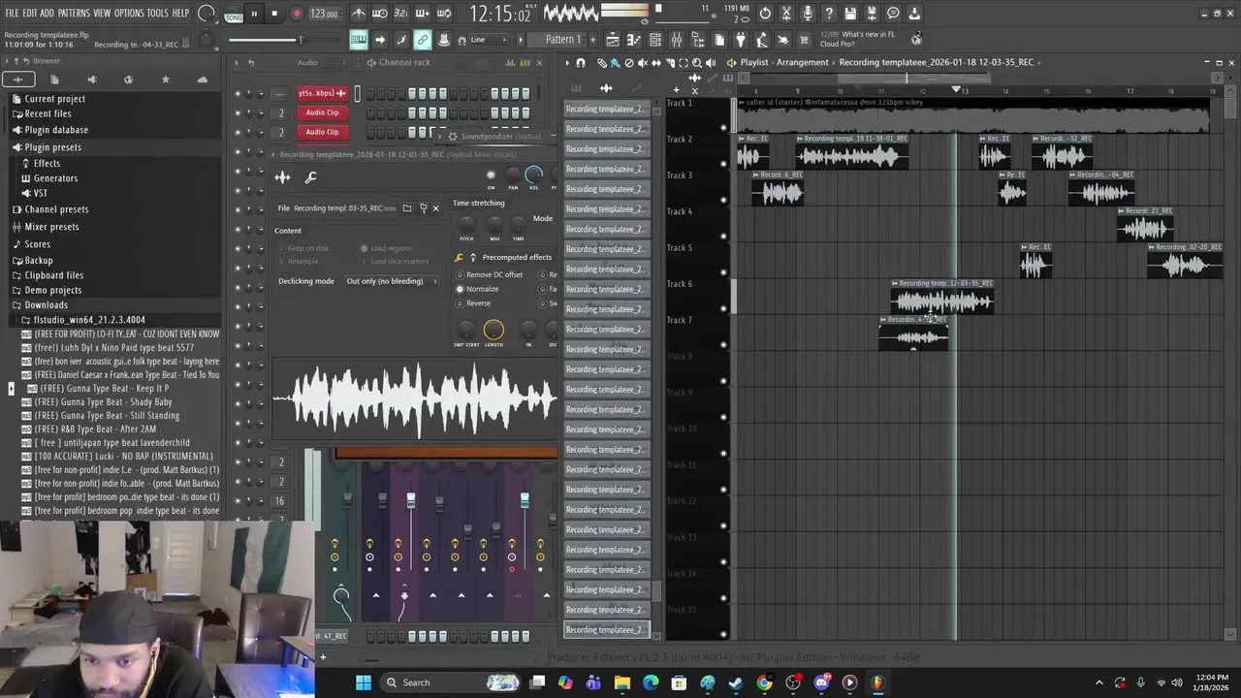
Task: Open the Mixer view icon
Action: (677, 40)
